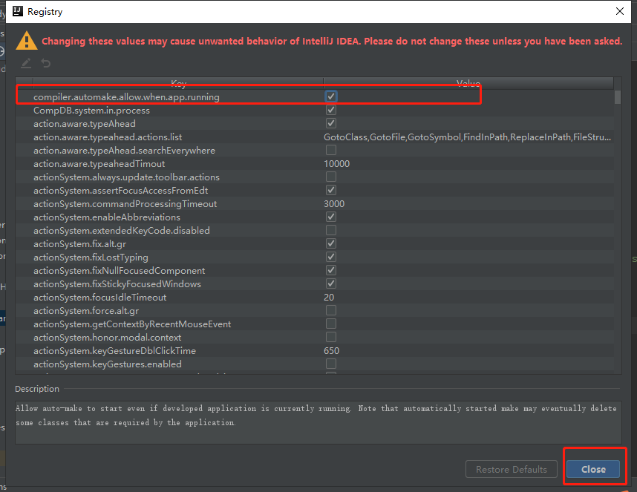Enable actionSystem.extendedKeyCode.disabled checkbox
This screenshot has width=637, height=492.
pyautogui.click(x=331, y=231)
